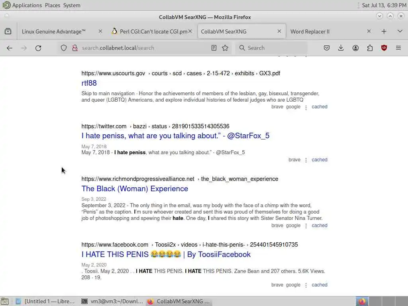This screenshot has width=408, height=306.
Task: Click the 'Sep 3, 2022' date text
Action: click(x=94, y=199)
